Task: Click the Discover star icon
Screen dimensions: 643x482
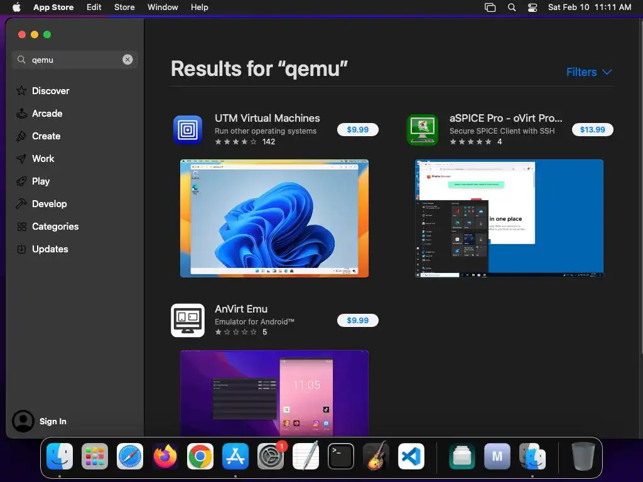Action: click(21, 90)
